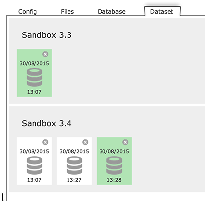Click the Sandbox 3.4 heading
This screenshot has width=205, height=201.
(47, 123)
